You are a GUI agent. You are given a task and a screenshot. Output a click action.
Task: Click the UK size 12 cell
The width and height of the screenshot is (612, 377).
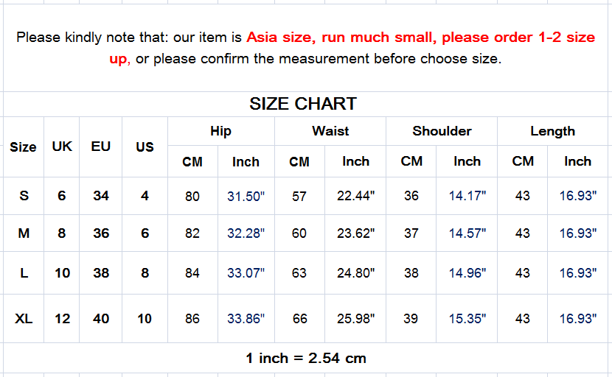click(x=62, y=319)
